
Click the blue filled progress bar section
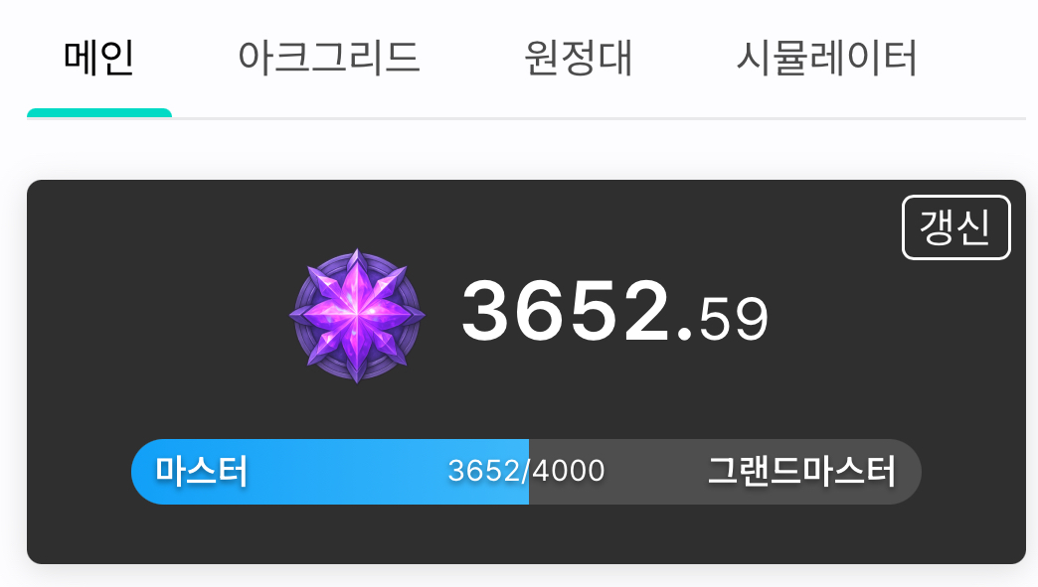(x=330, y=472)
